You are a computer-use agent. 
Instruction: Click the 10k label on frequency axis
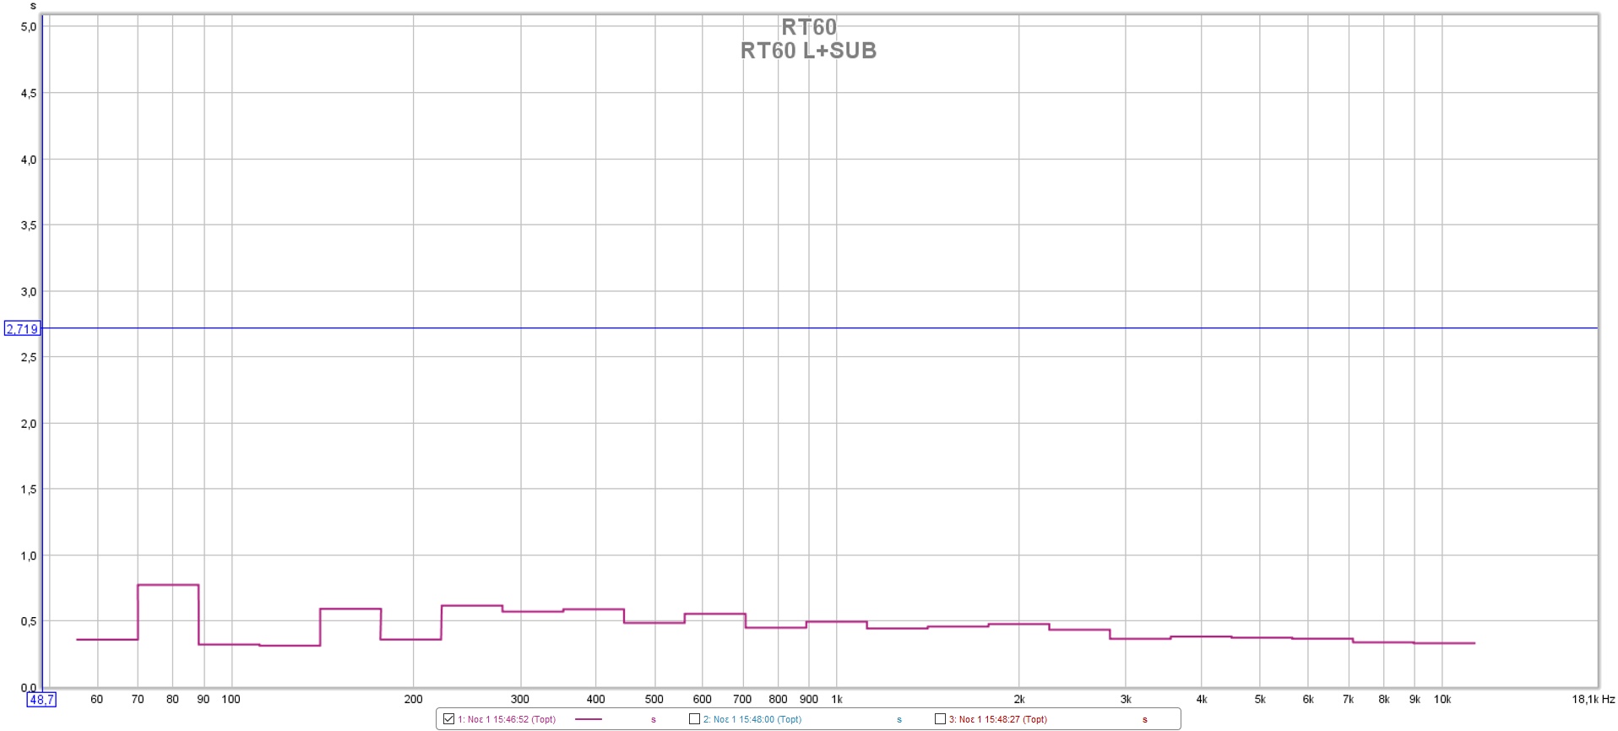1442,700
